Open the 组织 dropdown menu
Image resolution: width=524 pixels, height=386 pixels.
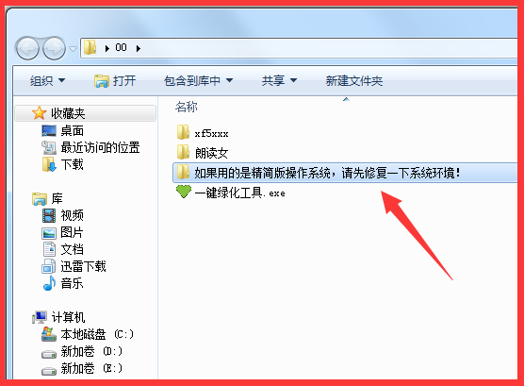pos(47,80)
